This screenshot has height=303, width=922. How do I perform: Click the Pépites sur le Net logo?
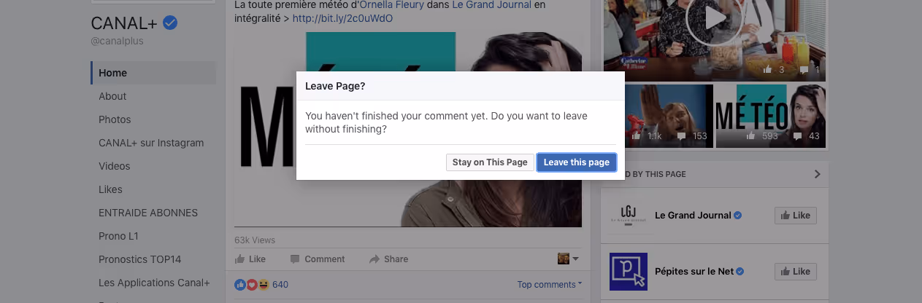629,272
